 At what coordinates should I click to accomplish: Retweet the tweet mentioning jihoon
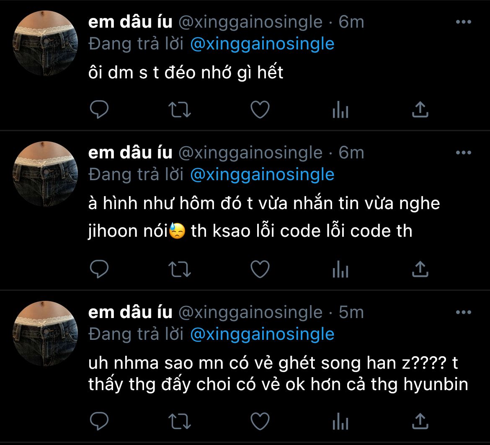179,269
